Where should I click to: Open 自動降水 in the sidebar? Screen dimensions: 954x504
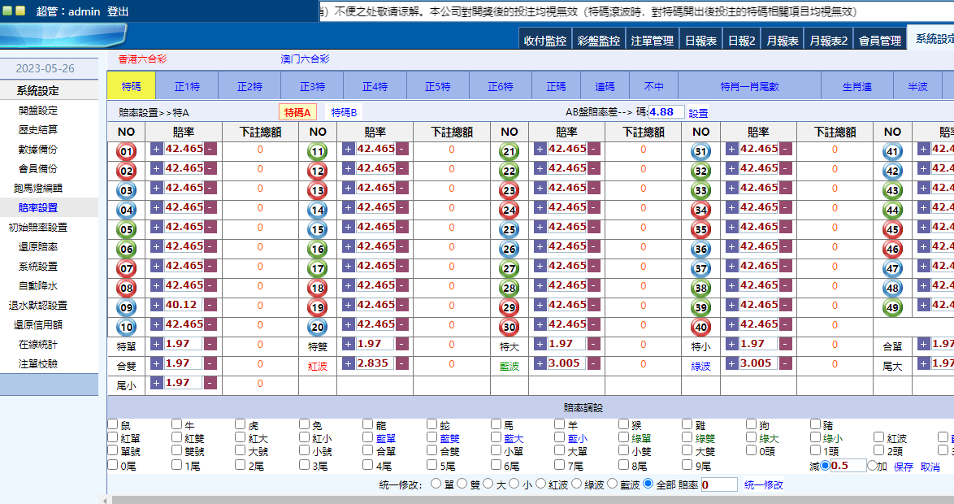[37, 286]
